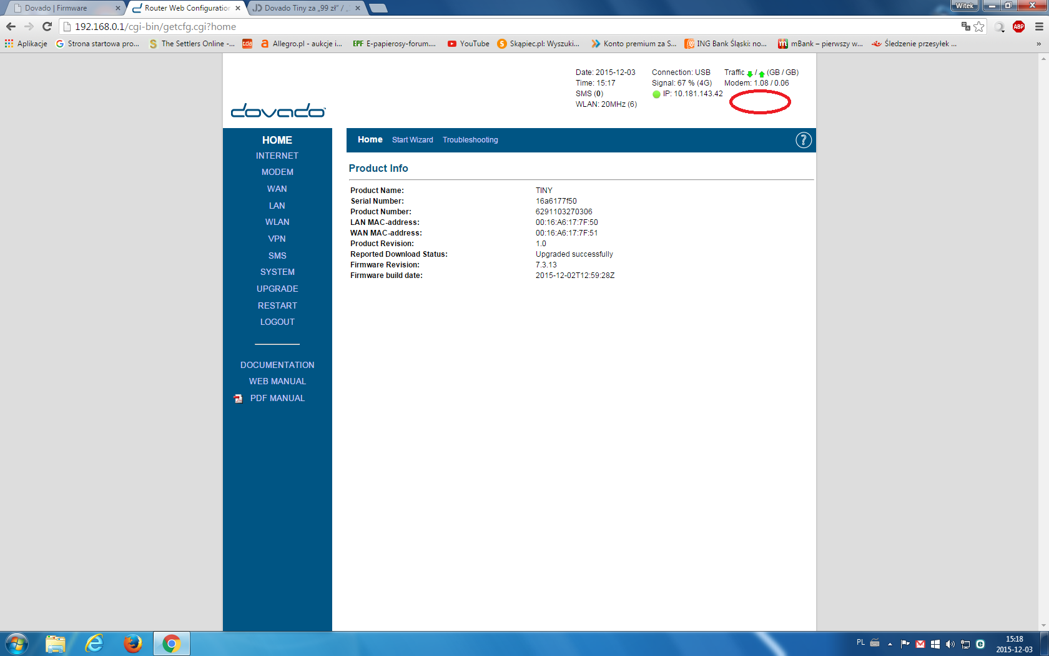The image size is (1049, 656).
Task: Open the SMS (0) link
Action: [x=589, y=94]
